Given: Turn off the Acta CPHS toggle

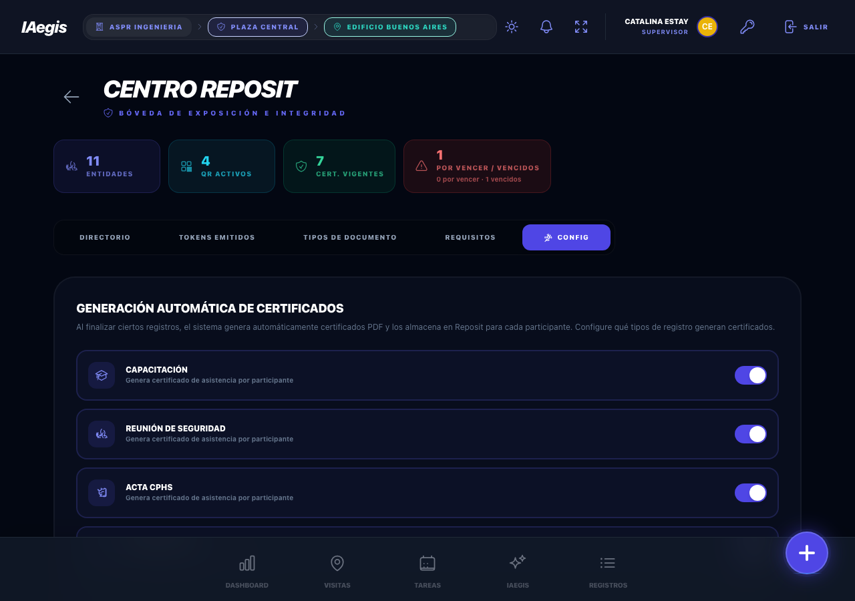Looking at the screenshot, I should [x=751, y=493].
